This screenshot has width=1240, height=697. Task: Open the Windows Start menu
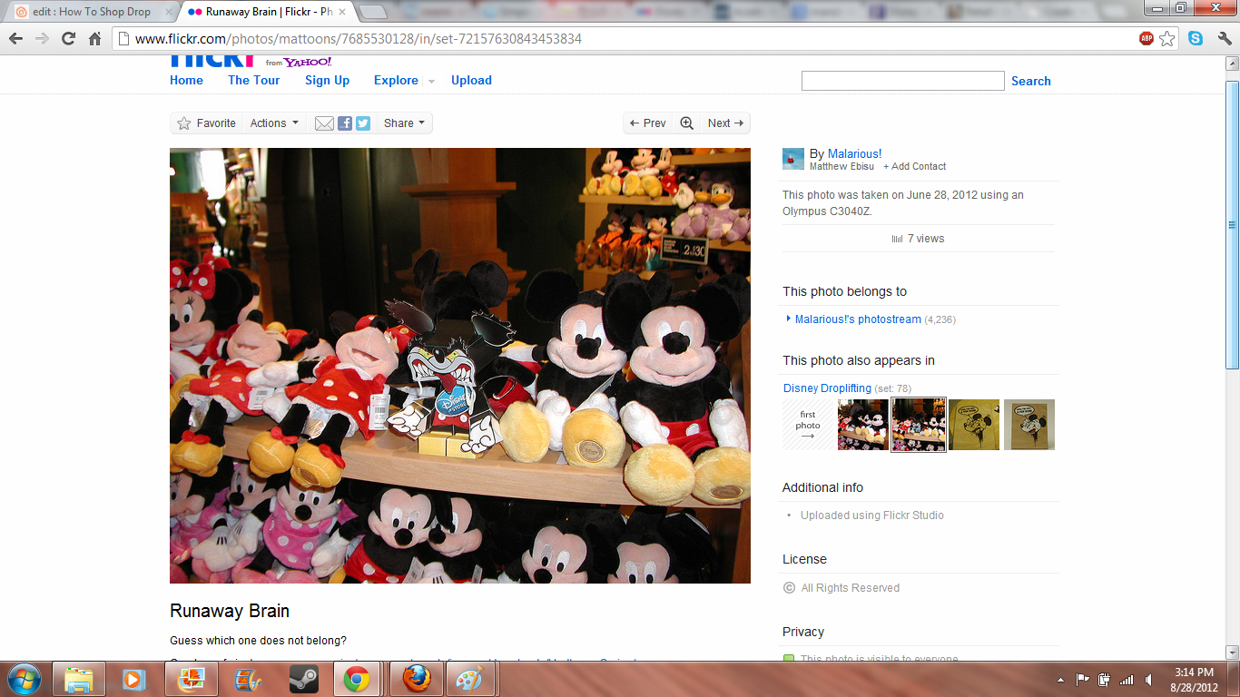[24, 678]
